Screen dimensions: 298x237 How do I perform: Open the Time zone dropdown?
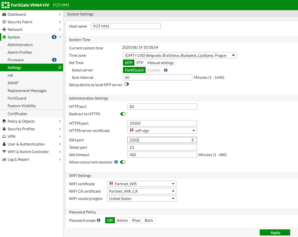(180, 55)
